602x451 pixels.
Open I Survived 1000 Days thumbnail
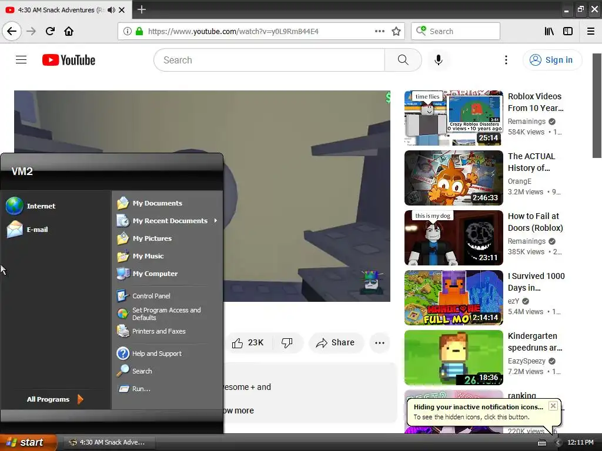[x=454, y=298]
